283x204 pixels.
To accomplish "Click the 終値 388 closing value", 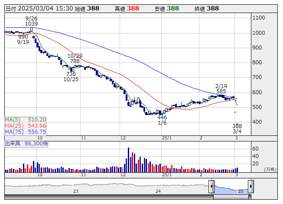I will [x=207, y=9].
